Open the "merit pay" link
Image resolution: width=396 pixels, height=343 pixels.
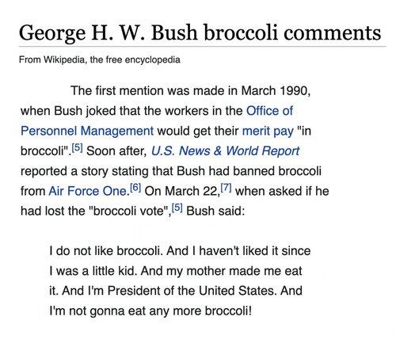(x=268, y=131)
